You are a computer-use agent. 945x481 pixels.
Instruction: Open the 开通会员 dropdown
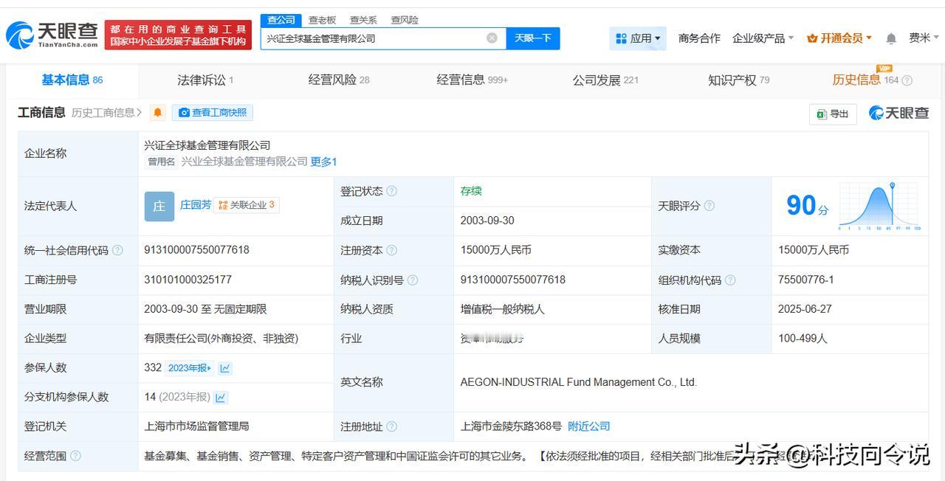click(x=839, y=38)
